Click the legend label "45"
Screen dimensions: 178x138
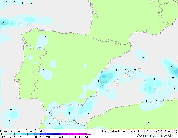click(x=80, y=137)
